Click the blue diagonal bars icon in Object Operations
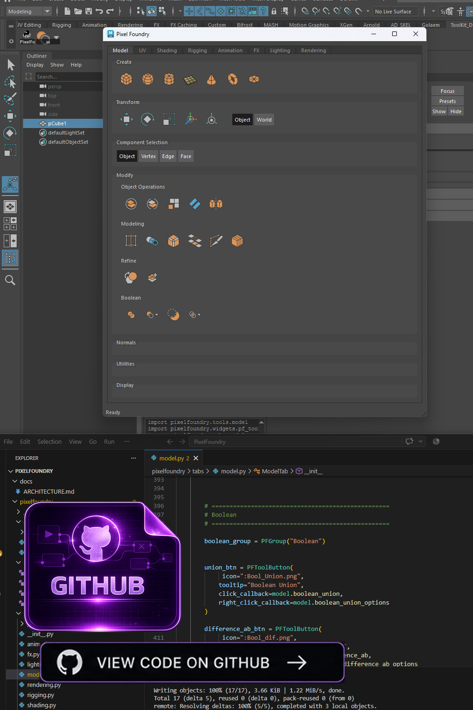Screen dimensions: 473x710 pyautogui.click(x=195, y=204)
